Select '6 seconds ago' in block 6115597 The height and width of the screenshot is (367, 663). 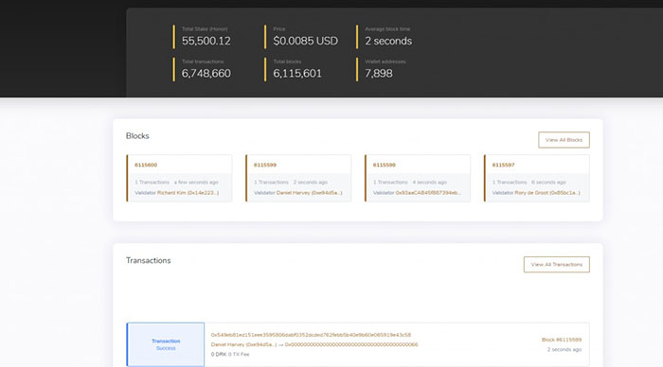click(548, 182)
